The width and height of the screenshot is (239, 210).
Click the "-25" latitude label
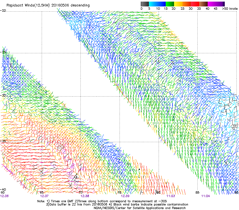3,52
